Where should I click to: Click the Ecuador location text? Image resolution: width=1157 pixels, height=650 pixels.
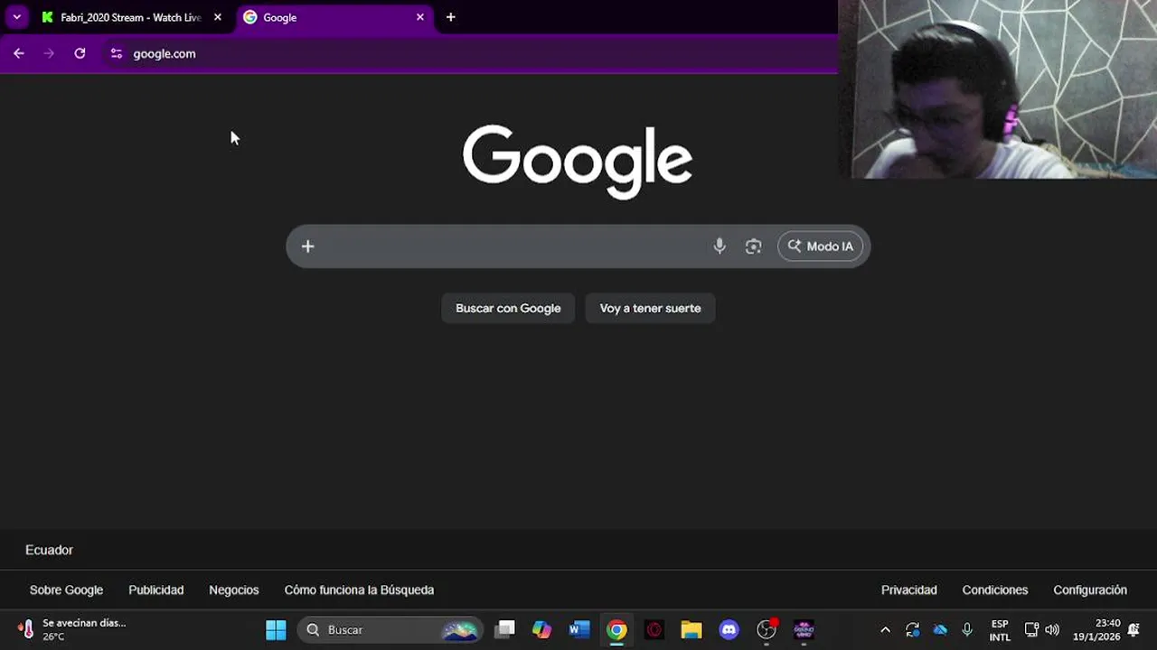(49, 550)
